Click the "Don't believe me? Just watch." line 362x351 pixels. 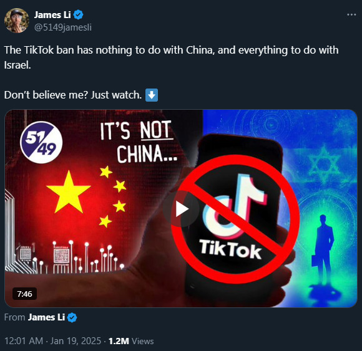coord(73,95)
